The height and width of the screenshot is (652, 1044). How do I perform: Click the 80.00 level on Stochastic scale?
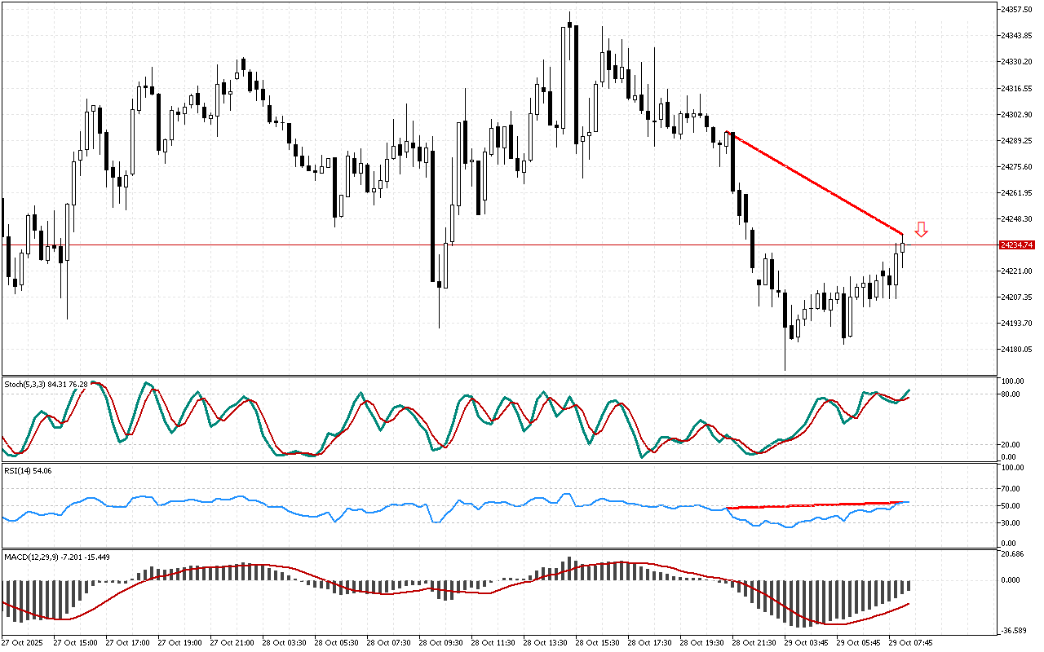pyautogui.click(x=1011, y=394)
